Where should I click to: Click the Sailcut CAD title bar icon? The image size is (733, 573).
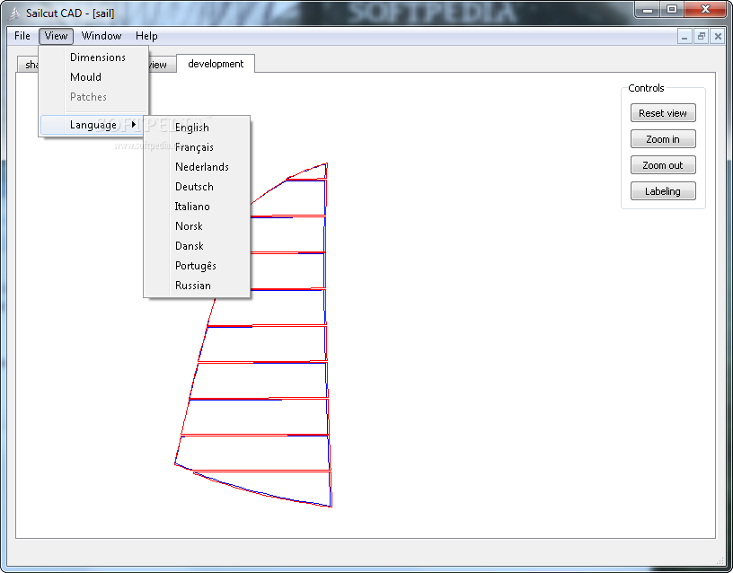click(15, 13)
